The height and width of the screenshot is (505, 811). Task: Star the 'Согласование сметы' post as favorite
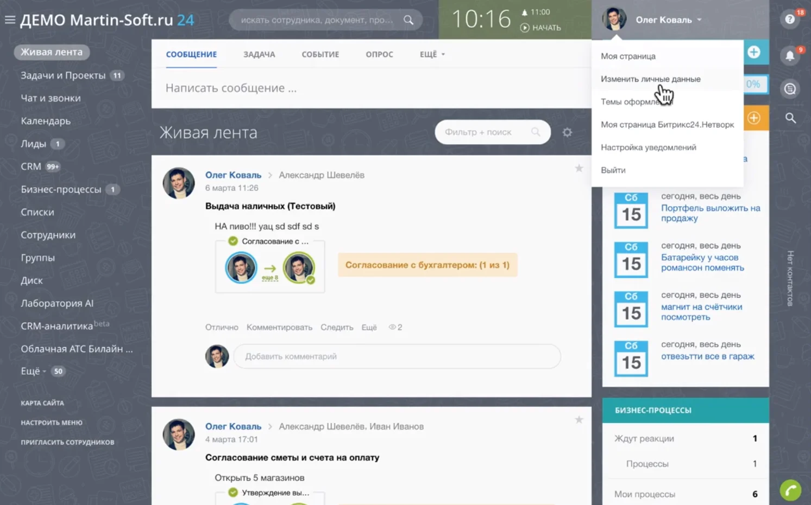[x=579, y=419]
